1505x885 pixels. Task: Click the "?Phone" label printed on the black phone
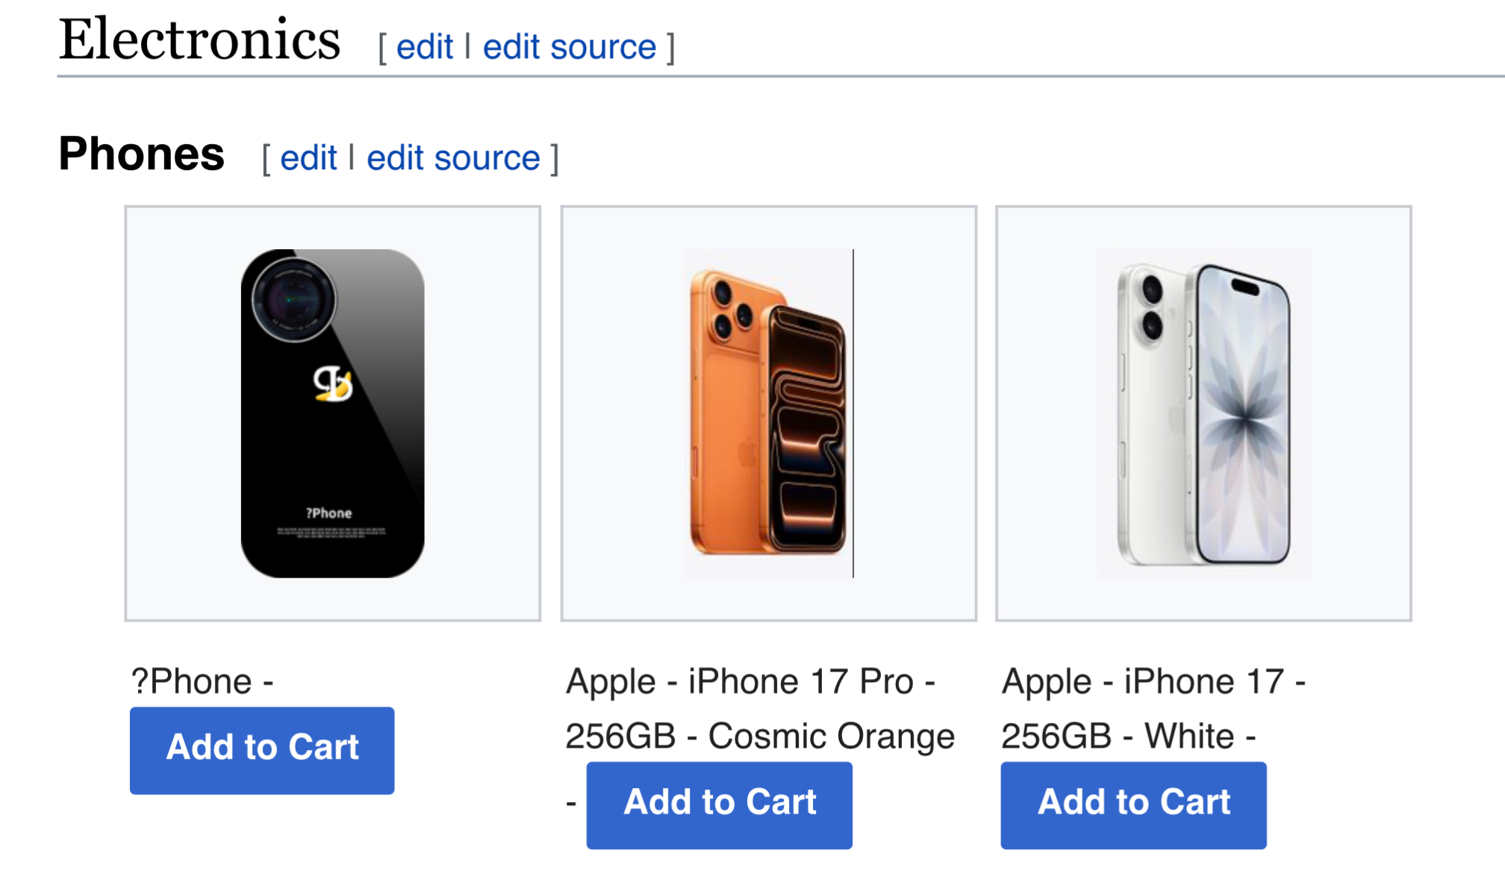tap(328, 513)
